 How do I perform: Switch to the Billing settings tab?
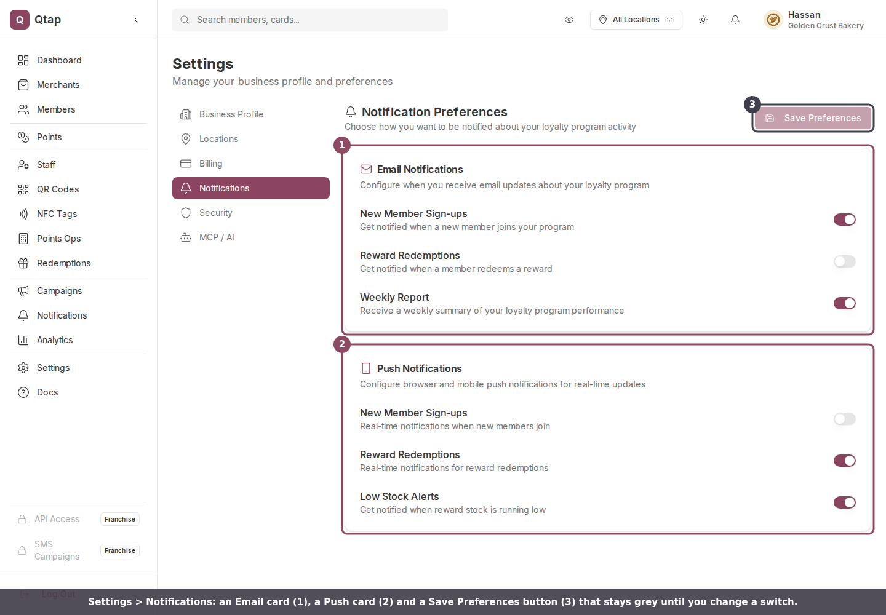pyautogui.click(x=251, y=164)
